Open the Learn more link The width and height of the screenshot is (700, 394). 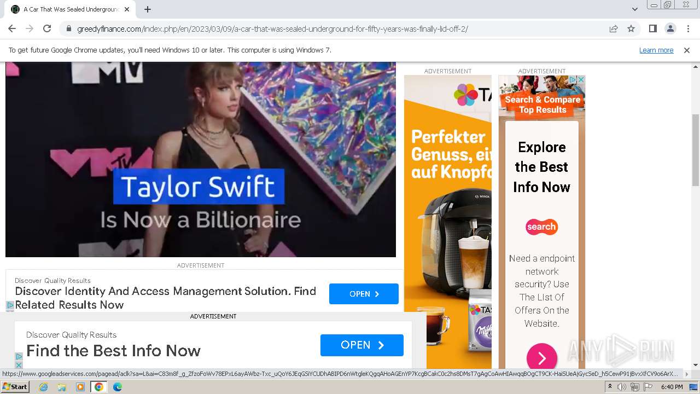[x=656, y=50]
